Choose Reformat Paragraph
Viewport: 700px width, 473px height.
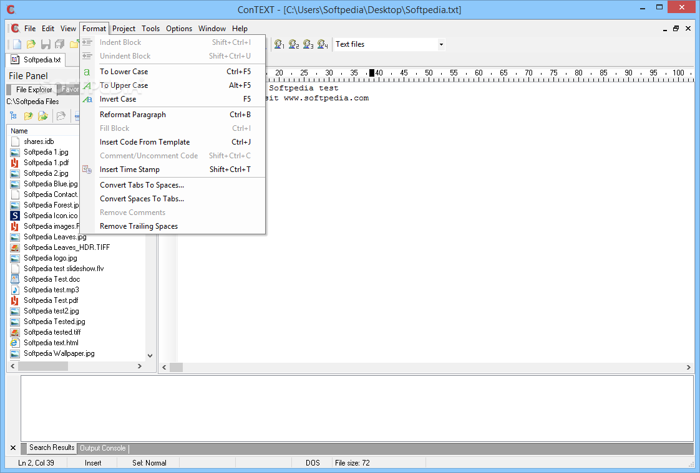tap(173, 115)
